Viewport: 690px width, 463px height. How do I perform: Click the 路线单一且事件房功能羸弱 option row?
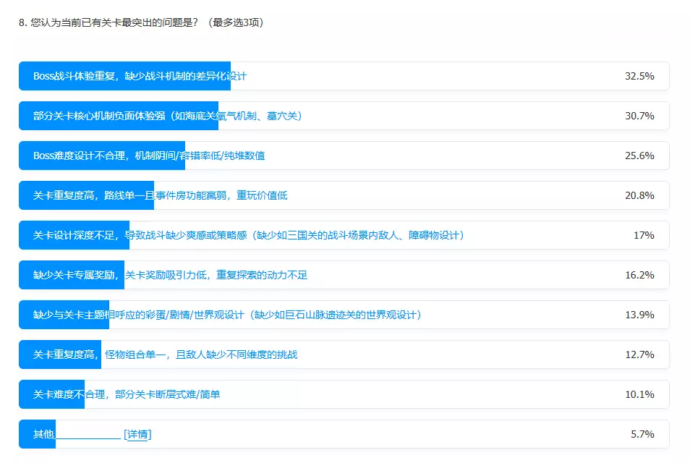pos(344,195)
